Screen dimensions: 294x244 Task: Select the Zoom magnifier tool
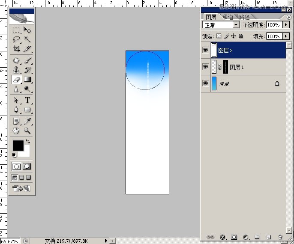click(x=27, y=131)
